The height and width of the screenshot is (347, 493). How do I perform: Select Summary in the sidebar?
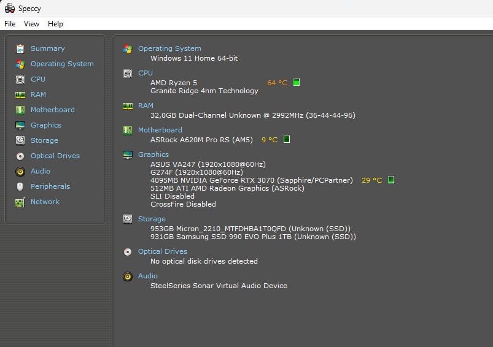[x=47, y=48]
